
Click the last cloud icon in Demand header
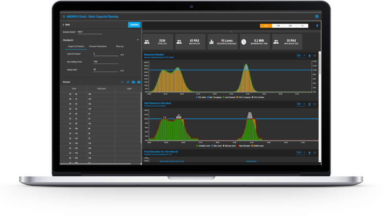(139, 82)
